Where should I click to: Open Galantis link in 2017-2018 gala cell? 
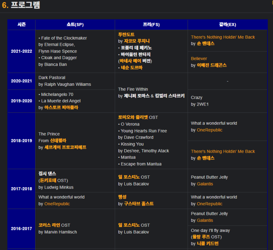(205, 184)
